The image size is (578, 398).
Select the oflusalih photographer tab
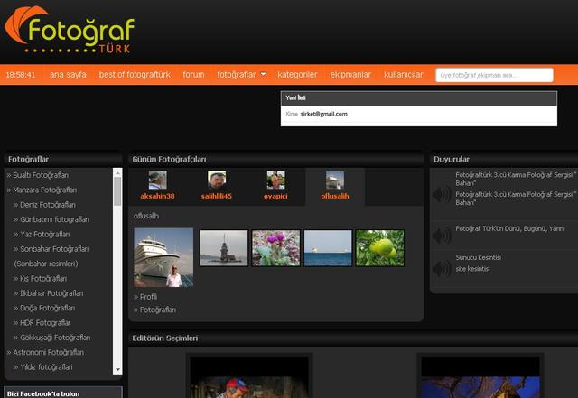tap(335, 187)
